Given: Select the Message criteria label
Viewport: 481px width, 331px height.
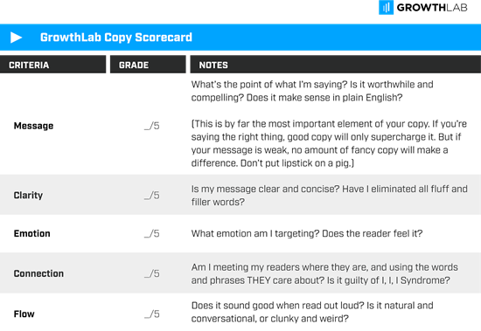Looking at the screenshot, I should pyautogui.click(x=34, y=126).
